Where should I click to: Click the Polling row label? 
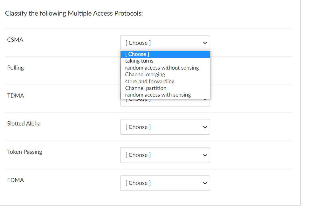click(15, 68)
